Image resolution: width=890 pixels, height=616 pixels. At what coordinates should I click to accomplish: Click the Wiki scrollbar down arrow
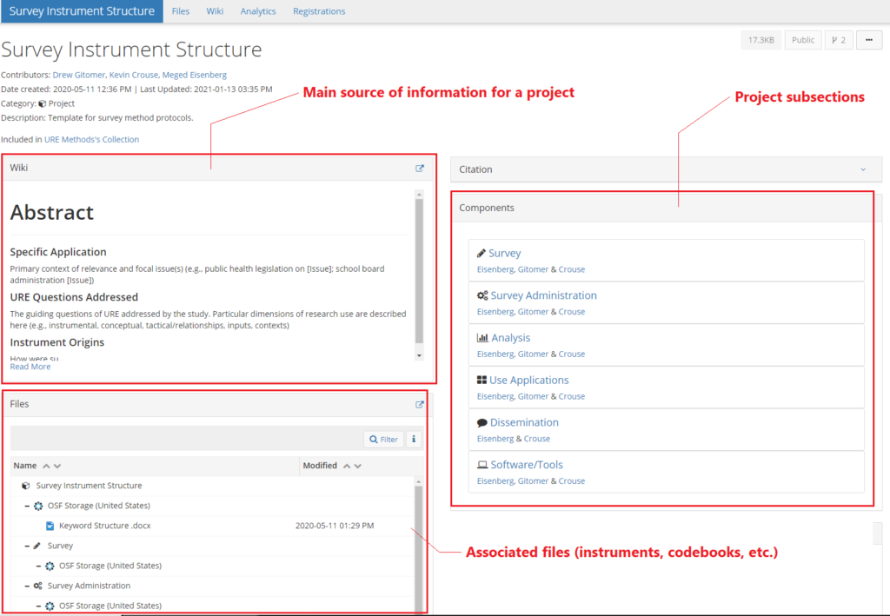point(419,355)
